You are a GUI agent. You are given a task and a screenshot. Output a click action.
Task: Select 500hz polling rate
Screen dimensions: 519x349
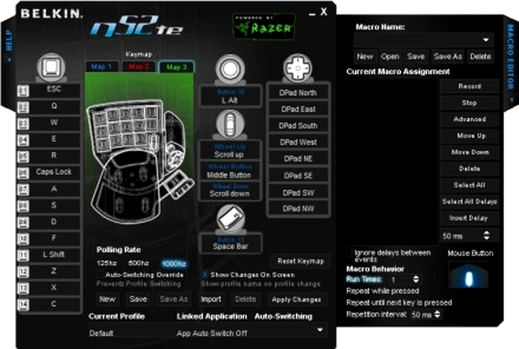pyautogui.click(x=138, y=263)
